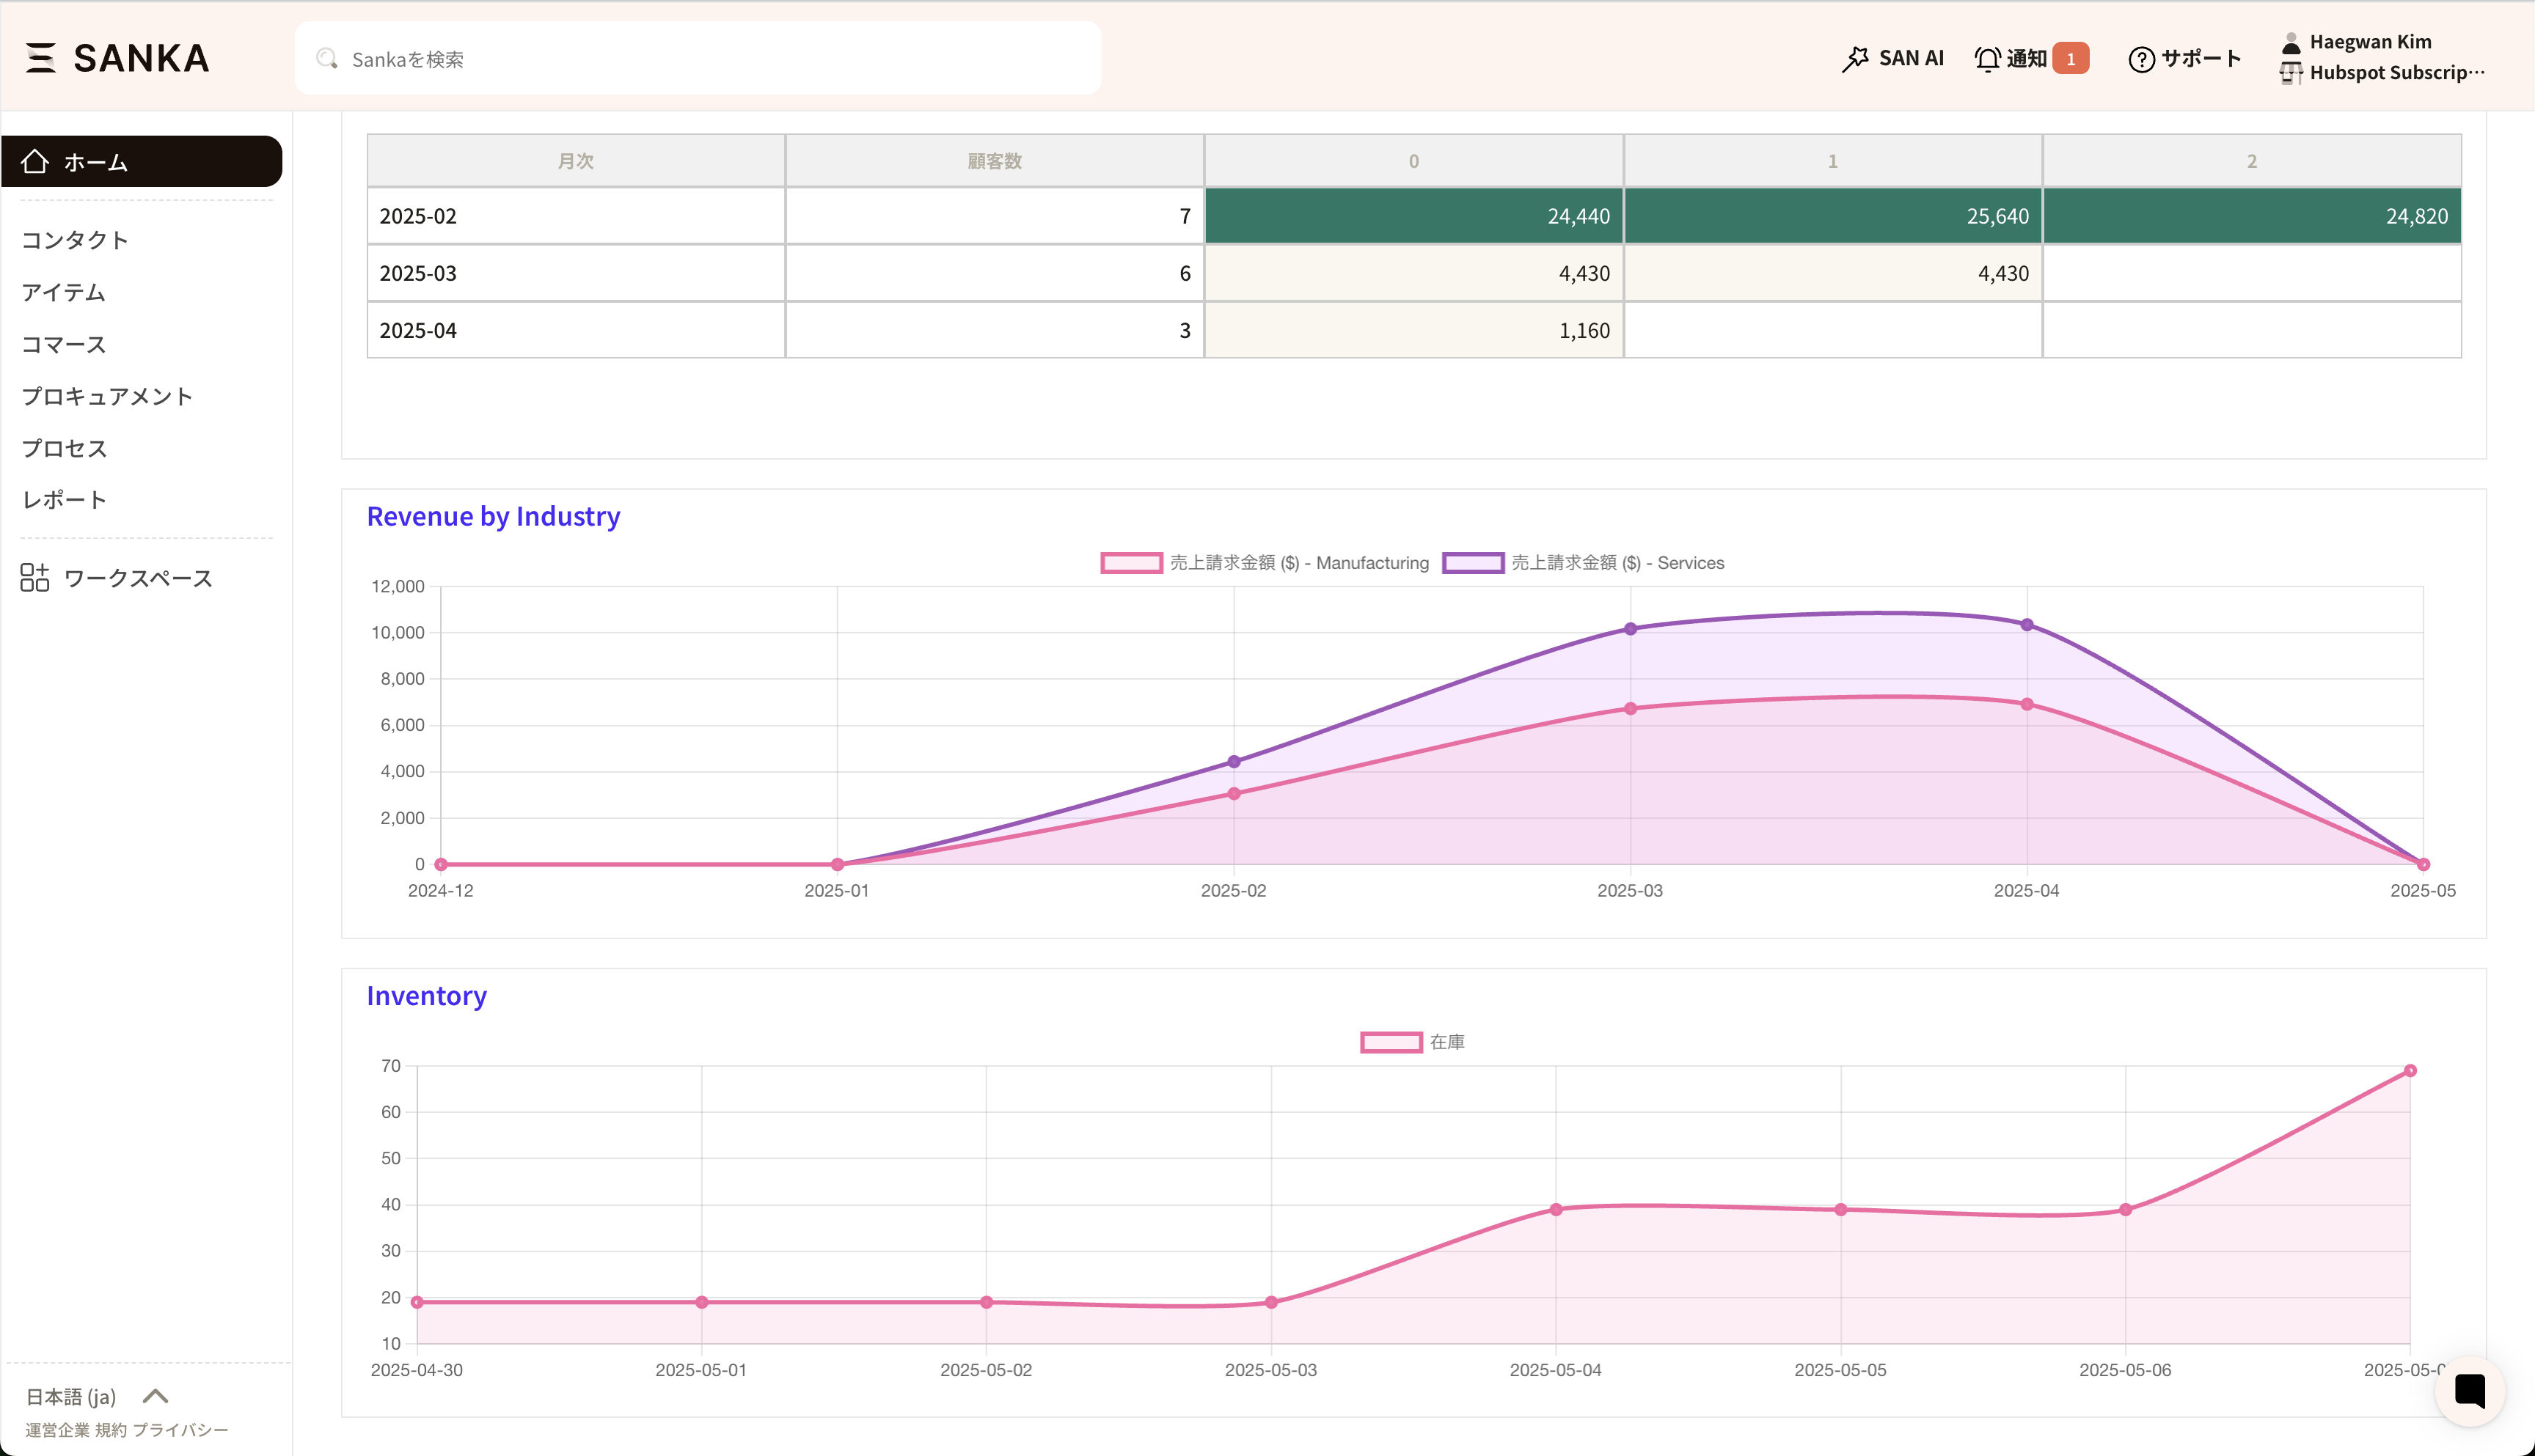Click the notification bell icon
Viewport: 2535px width, 1456px height.
tap(1987, 59)
